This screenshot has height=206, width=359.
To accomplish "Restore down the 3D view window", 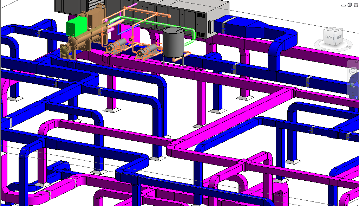I will (x=350, y=5).
